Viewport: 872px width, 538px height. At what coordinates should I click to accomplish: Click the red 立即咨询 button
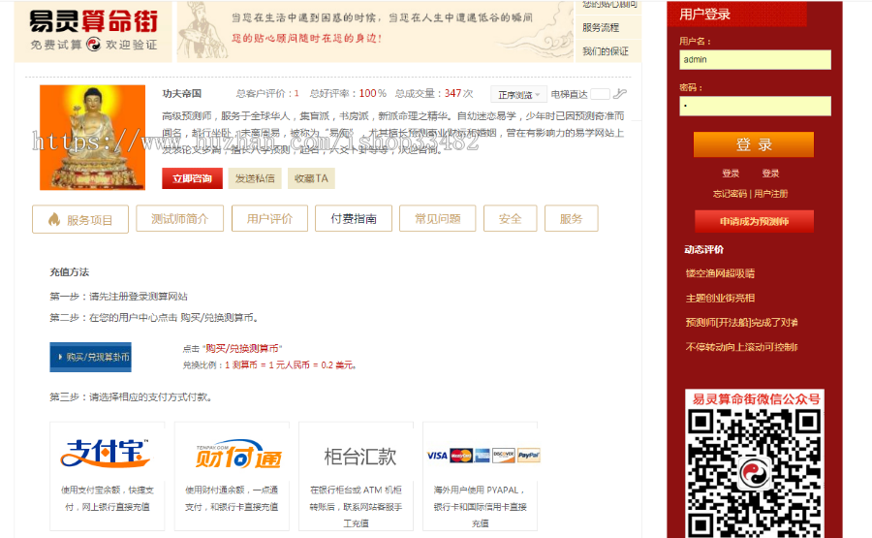193,178
